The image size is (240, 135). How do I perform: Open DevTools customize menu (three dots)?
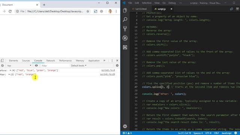click(112, 60)
